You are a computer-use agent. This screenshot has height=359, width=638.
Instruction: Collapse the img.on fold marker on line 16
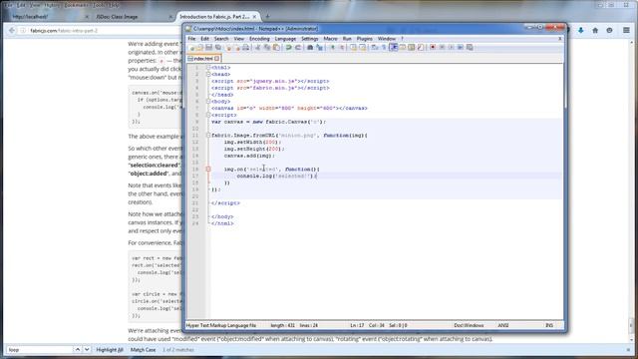[208, 169]
